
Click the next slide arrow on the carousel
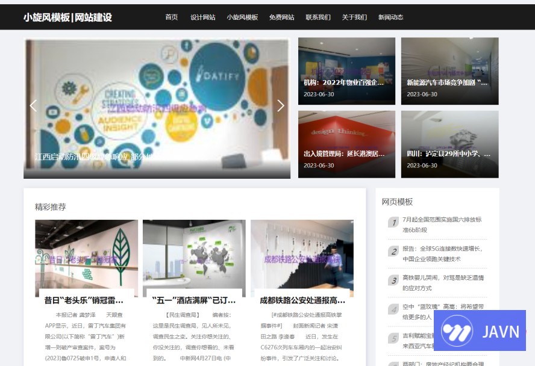pyautogui.click(x=281, y=105)
